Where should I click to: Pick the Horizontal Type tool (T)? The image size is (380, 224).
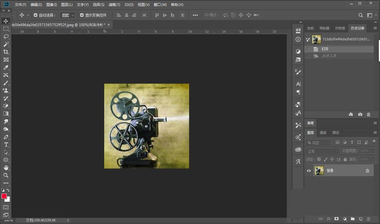(x=6, y=144)
